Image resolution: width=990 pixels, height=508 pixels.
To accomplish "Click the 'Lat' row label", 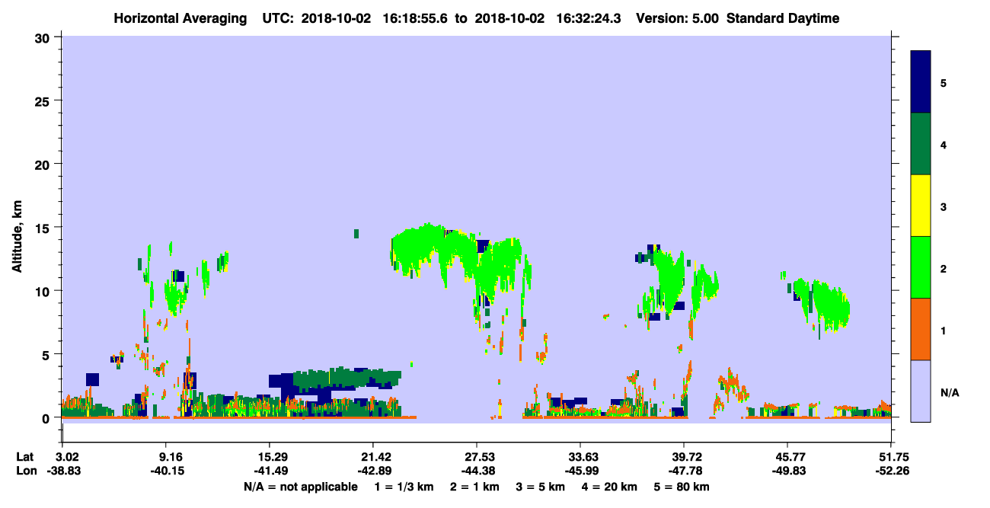I will (x=24, y=457).
